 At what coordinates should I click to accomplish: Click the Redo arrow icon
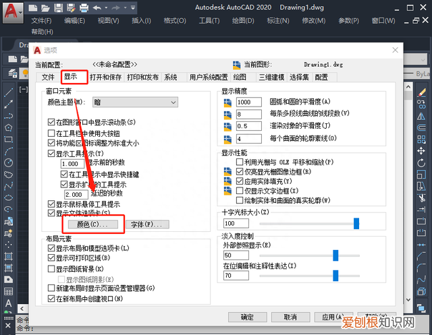click(115, 7)
